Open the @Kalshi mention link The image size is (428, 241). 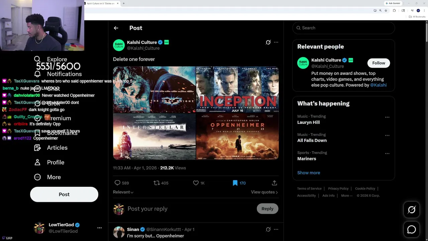coord(378,85)
